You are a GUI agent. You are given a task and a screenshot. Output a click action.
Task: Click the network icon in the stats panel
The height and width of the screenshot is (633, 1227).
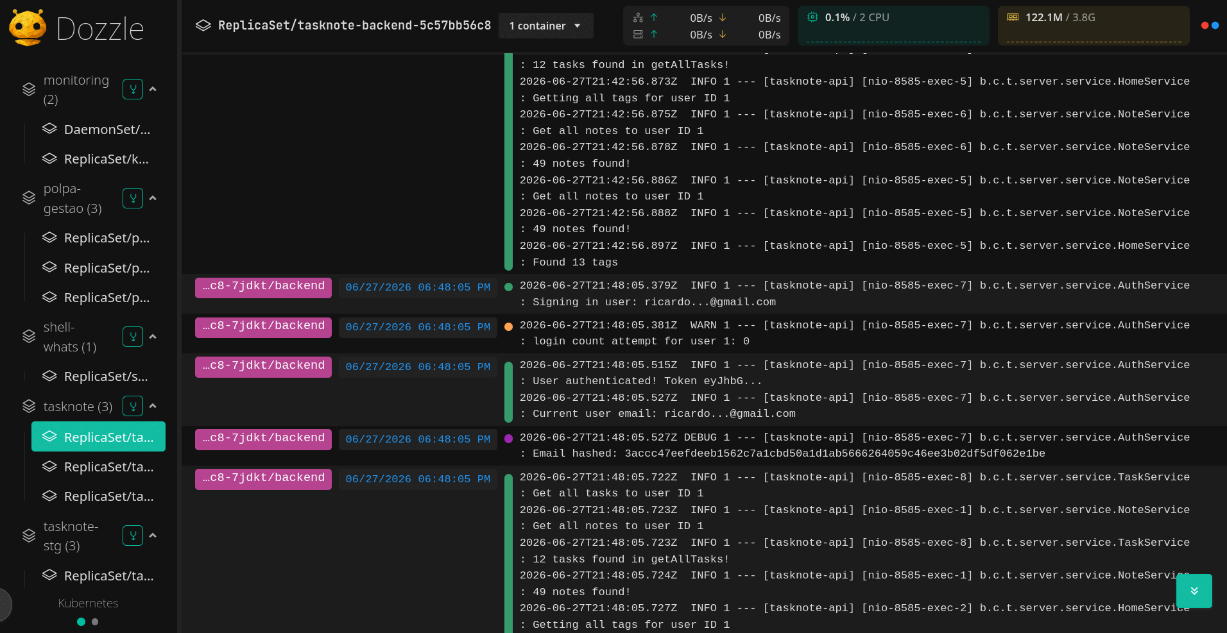pos(638,18)
